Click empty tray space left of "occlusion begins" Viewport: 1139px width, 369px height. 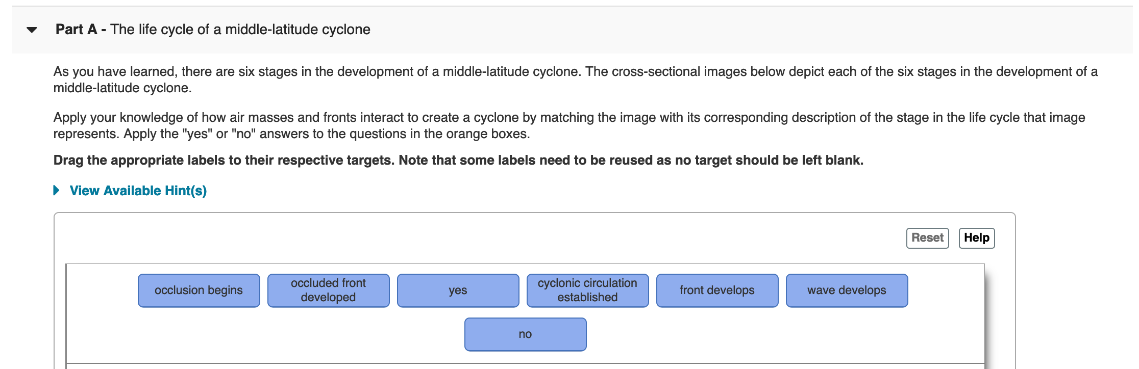pos(102,291)
